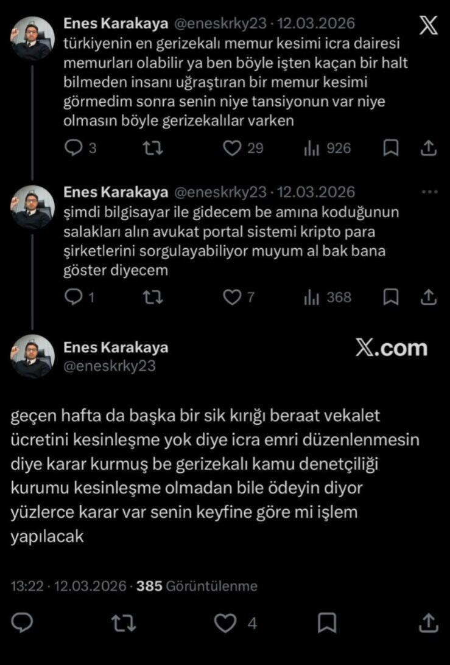
Task: Bookmark the second tweet in thread
Action: [391, 297]
